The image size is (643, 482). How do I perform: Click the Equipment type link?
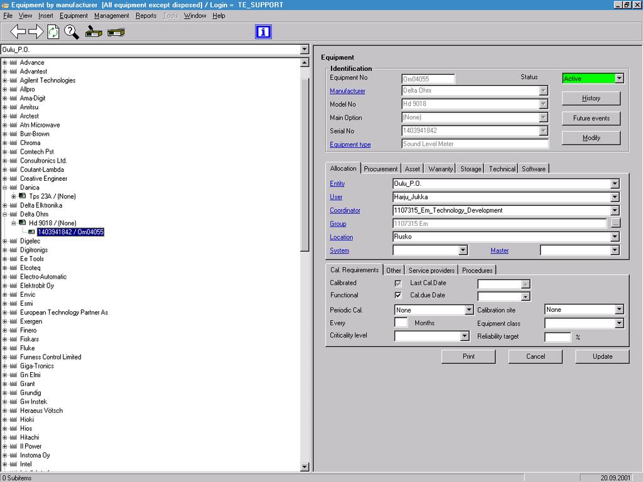tap(350, 145)
